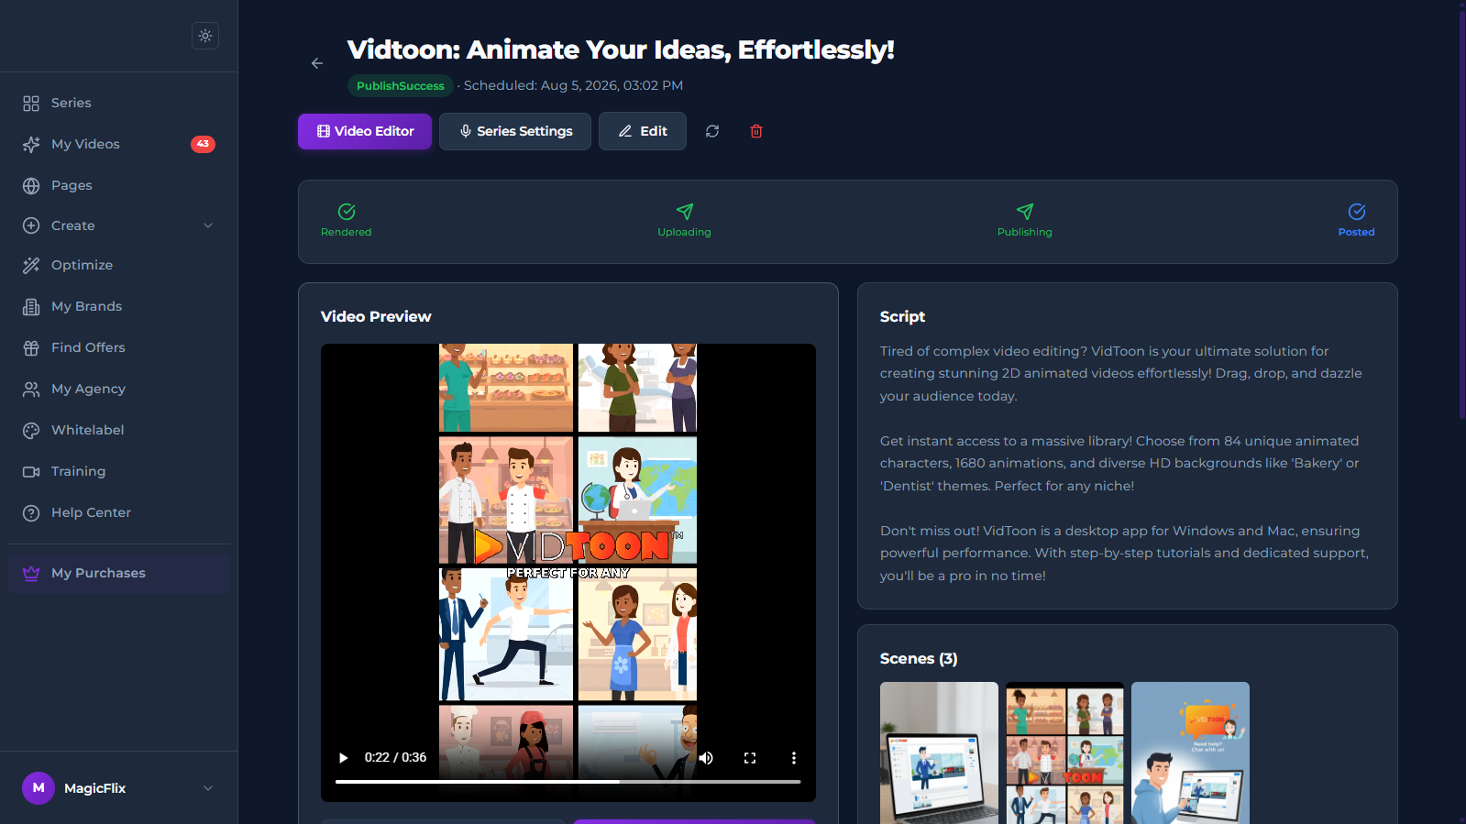Select My Purchases label in sidebar
The width and height of the screenshot is (1466, 824).
tap(98, 573)
